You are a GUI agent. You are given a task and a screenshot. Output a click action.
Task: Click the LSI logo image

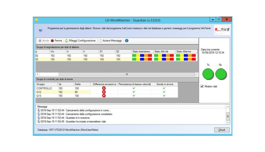222,30
